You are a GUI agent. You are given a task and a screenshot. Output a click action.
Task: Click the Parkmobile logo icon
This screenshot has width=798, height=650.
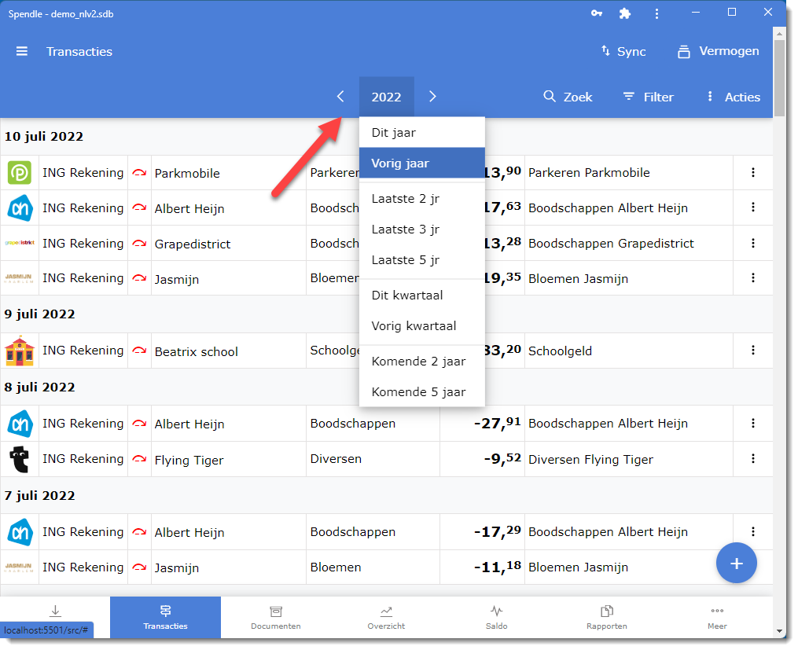pos(20,172)
